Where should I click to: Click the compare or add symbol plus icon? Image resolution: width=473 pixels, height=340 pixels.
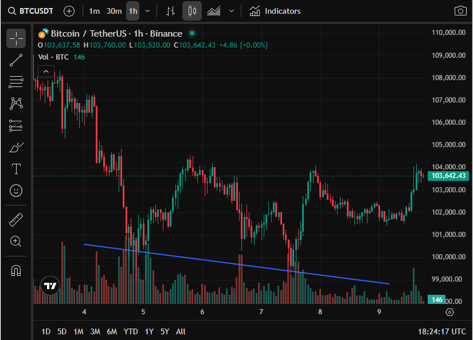[69, 11]
